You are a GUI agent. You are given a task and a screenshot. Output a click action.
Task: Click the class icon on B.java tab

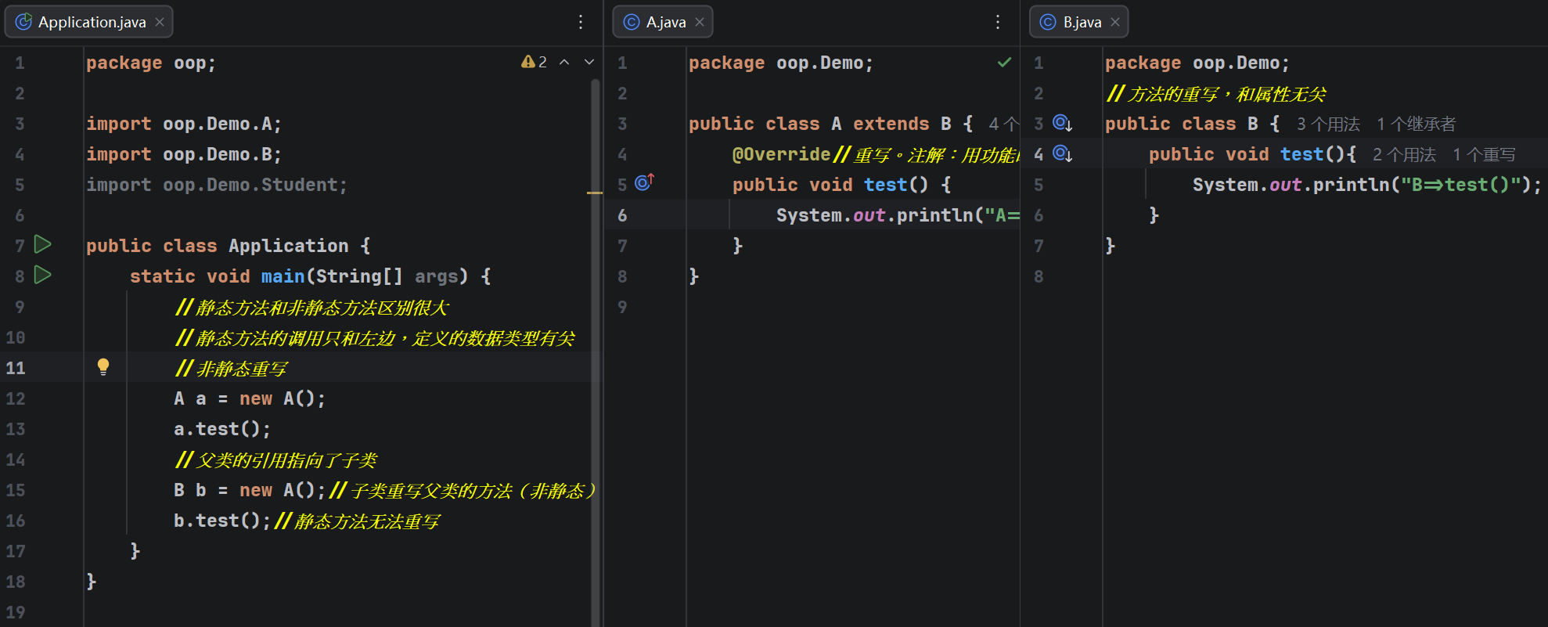coord(1048,22)
